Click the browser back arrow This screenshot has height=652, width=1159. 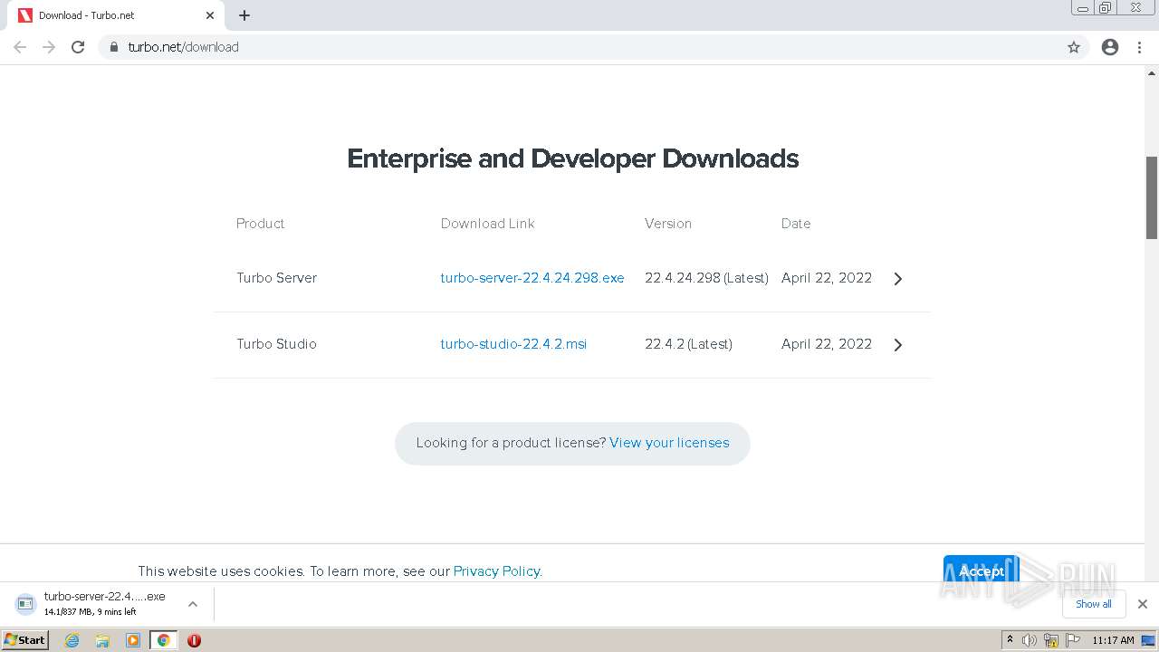point(20,47)
